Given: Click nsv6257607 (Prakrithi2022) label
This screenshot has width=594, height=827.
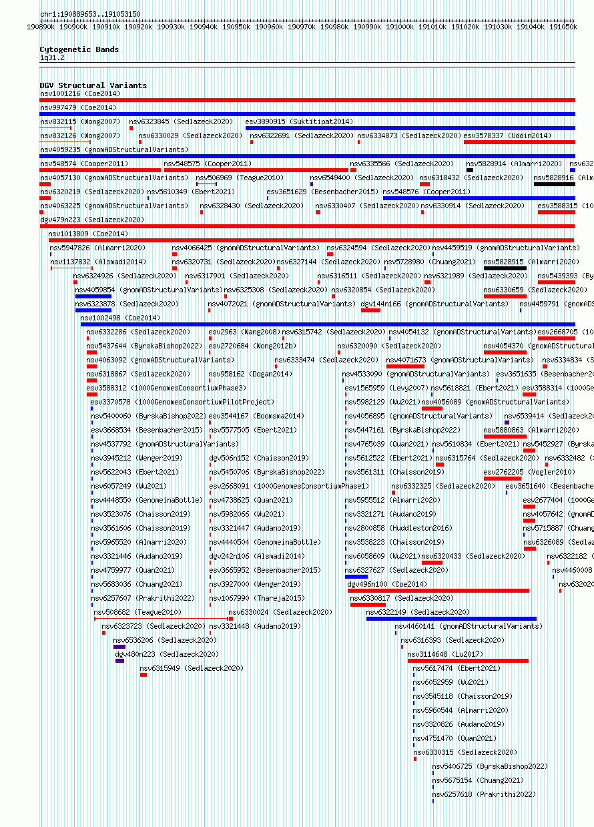Looking at the screenshot, I should click(143, 598).
